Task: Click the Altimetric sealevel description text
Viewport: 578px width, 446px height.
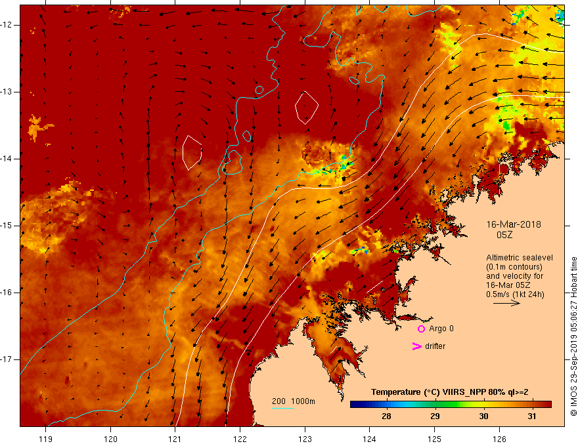Action: [x=519, y=275]
